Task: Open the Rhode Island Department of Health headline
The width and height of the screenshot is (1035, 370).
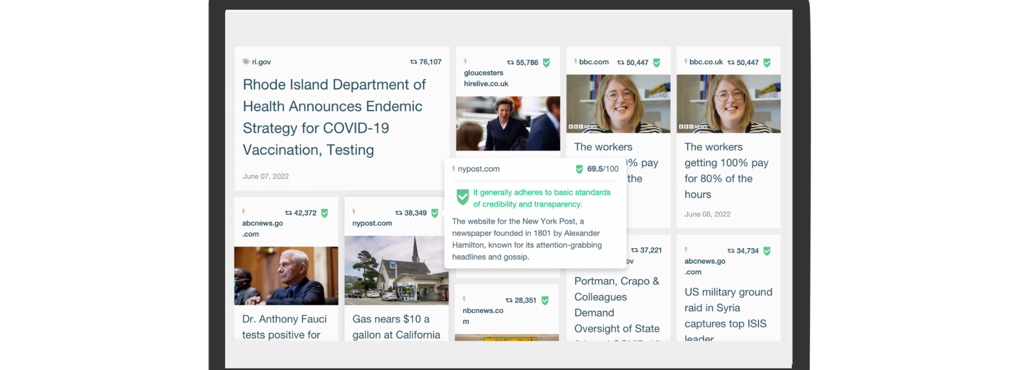Action: (334, 117)
